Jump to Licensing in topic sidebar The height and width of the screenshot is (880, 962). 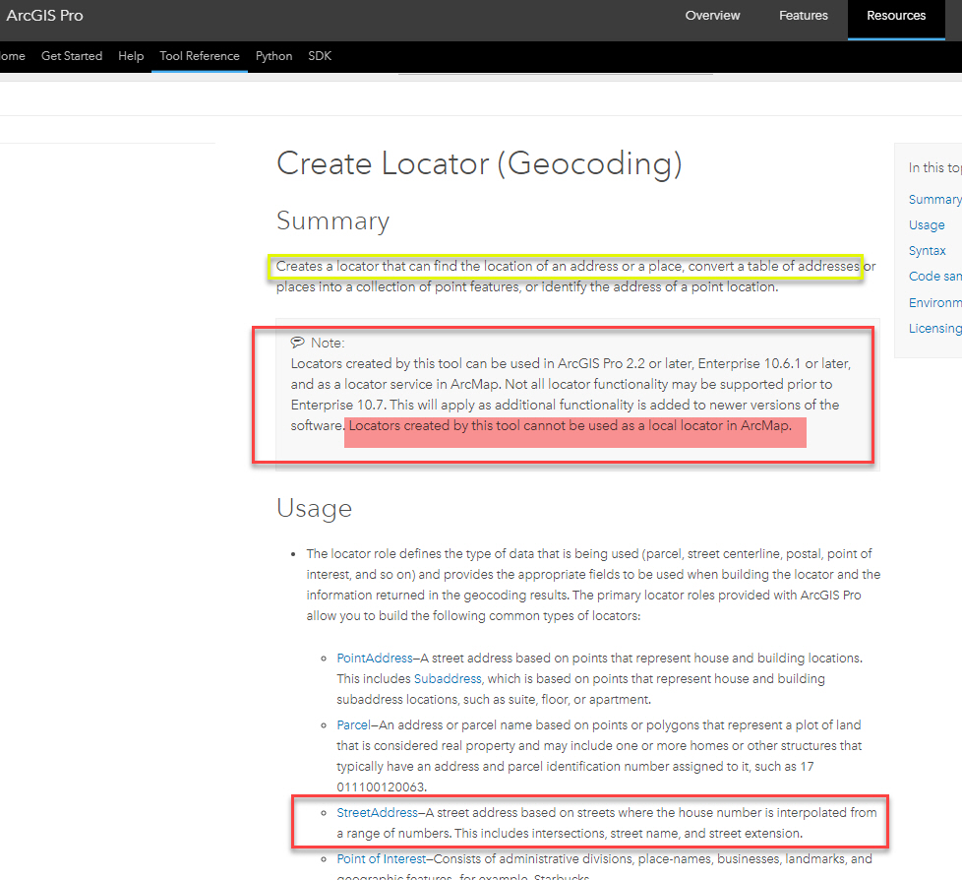935,328
